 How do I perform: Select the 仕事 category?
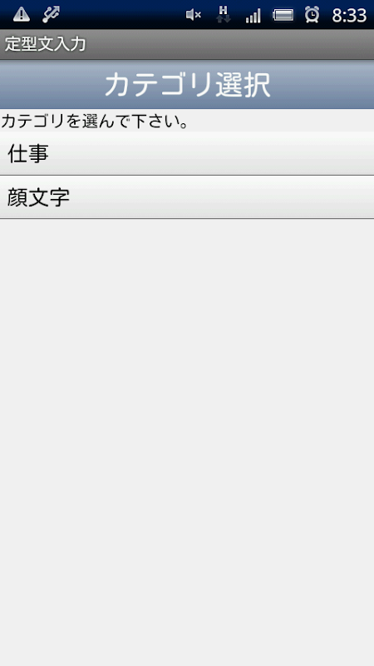[x=28, y=153]
